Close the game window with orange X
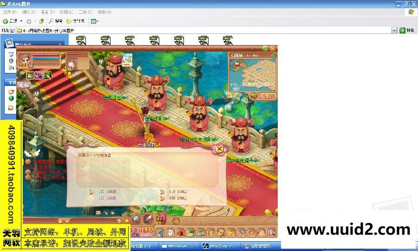The width and height of the screenshot is (418, 251). (273, 48)
